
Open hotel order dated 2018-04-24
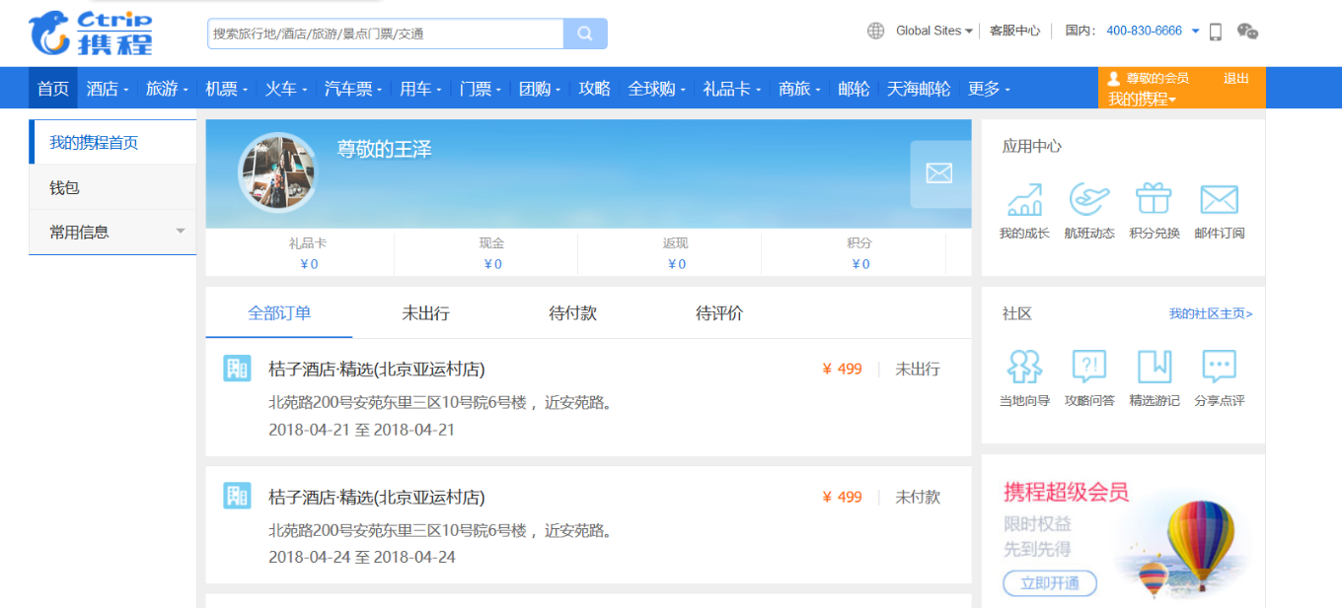click(588, 525)
